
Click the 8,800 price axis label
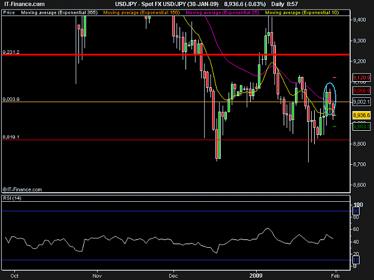click(360, 144)
